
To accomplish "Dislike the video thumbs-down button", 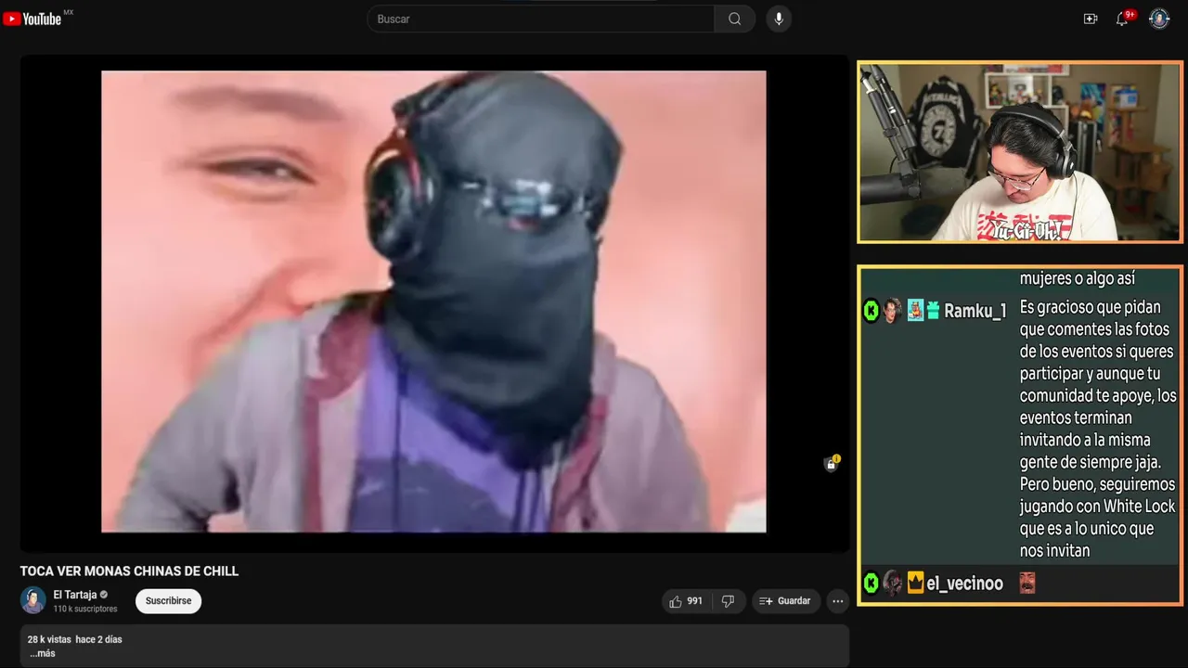I will click(728, 601).
